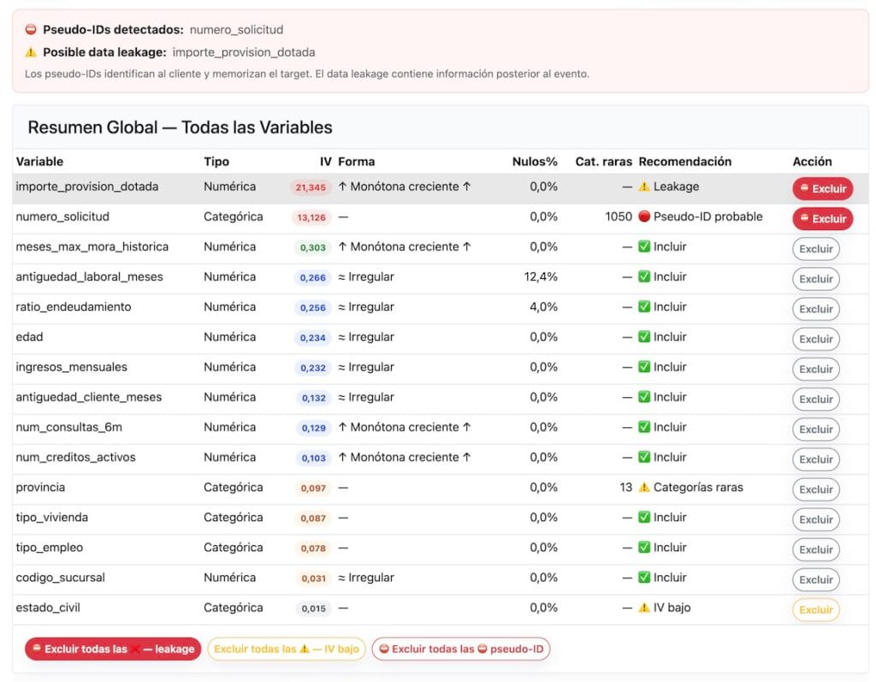876x682 pixels.
Task: Click the 1050 rare categories value
Action: tap(619, 216)
